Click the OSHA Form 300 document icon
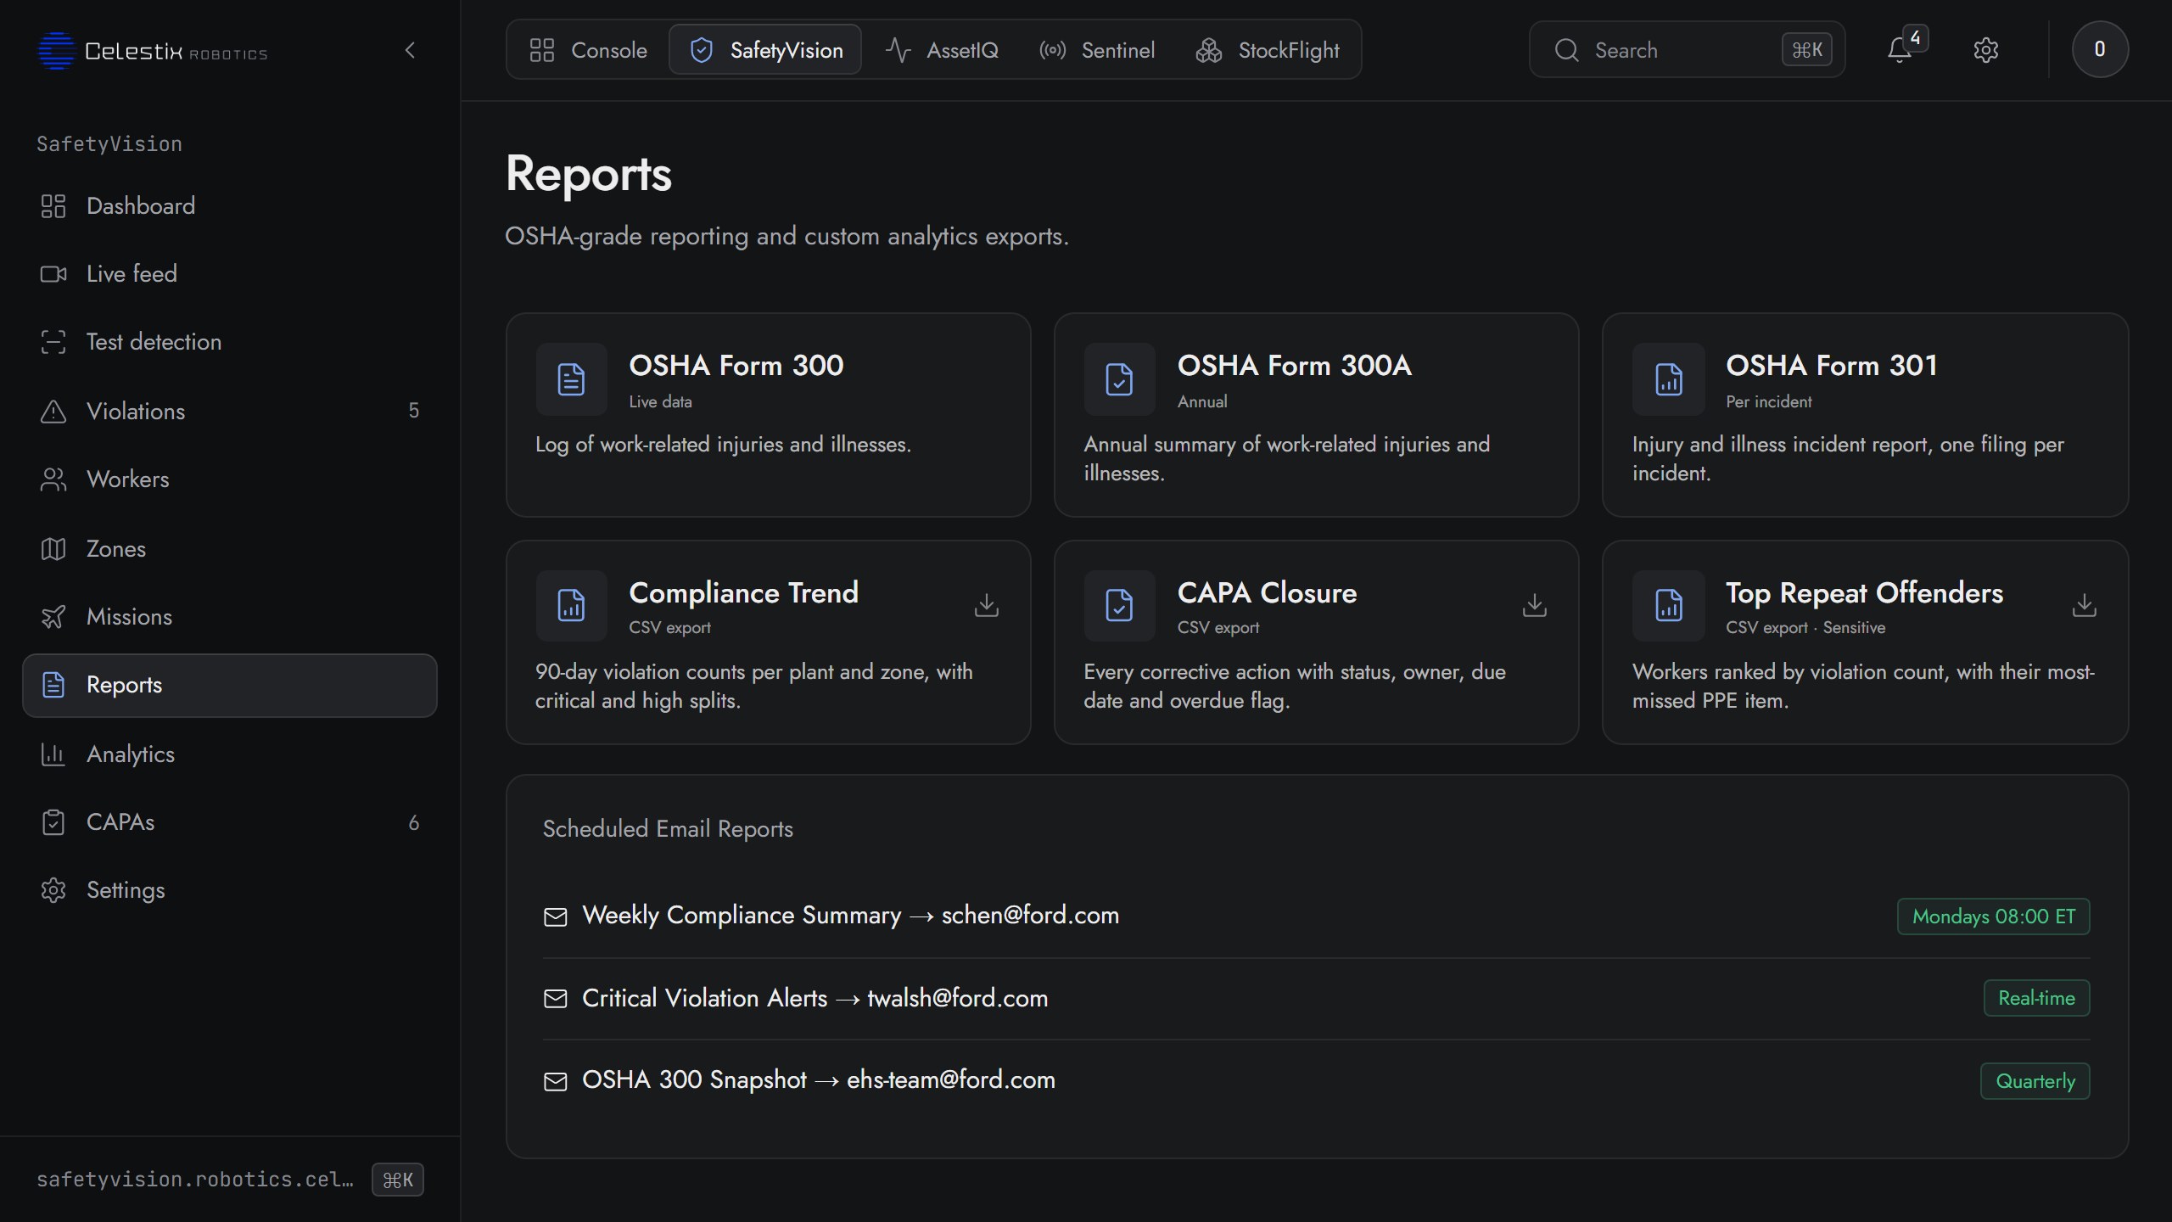 (x=571, y=378)
